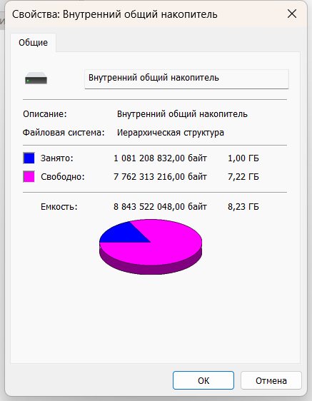Click the dialog title bar text

click(115, 14)
